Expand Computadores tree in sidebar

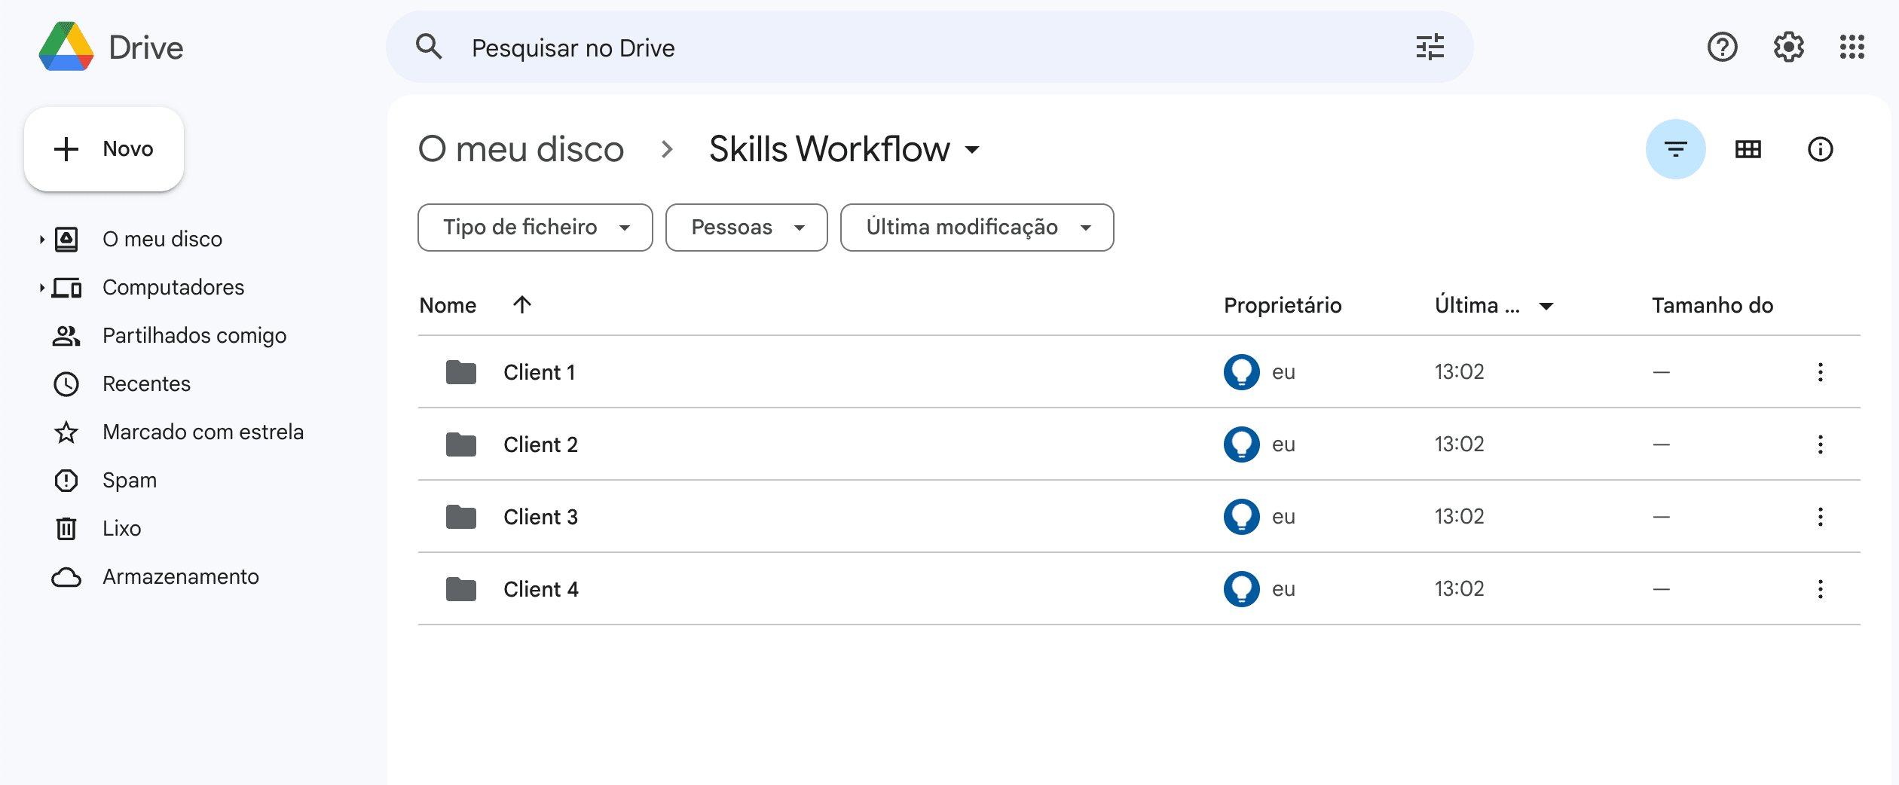coord(41,288)
